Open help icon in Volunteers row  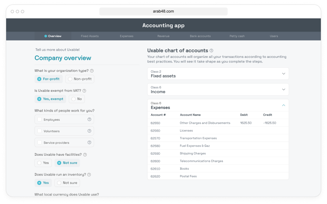[x=89, y=131]
